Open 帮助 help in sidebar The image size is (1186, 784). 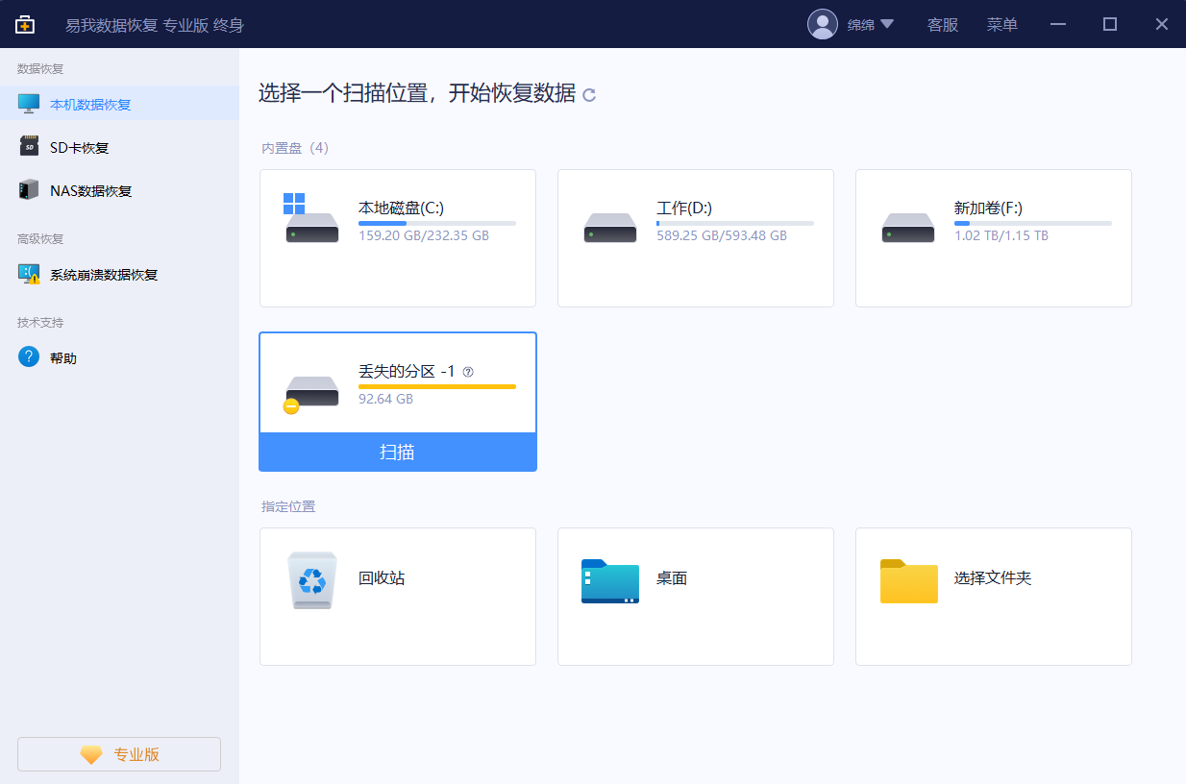(63, 357)
